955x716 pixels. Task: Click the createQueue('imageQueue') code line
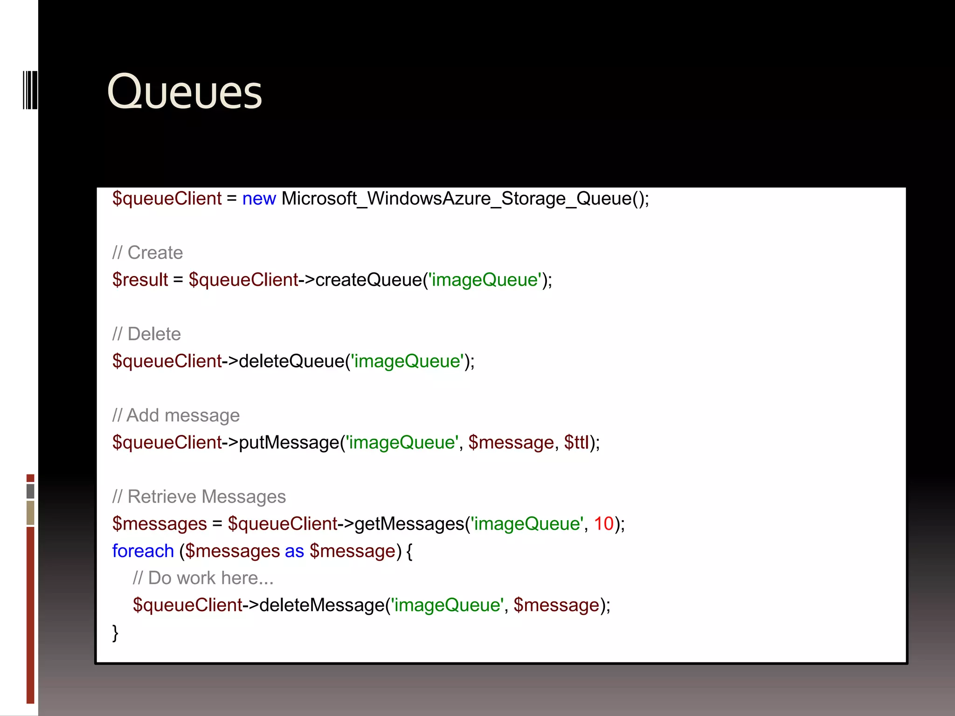click(x=332, y=280)
